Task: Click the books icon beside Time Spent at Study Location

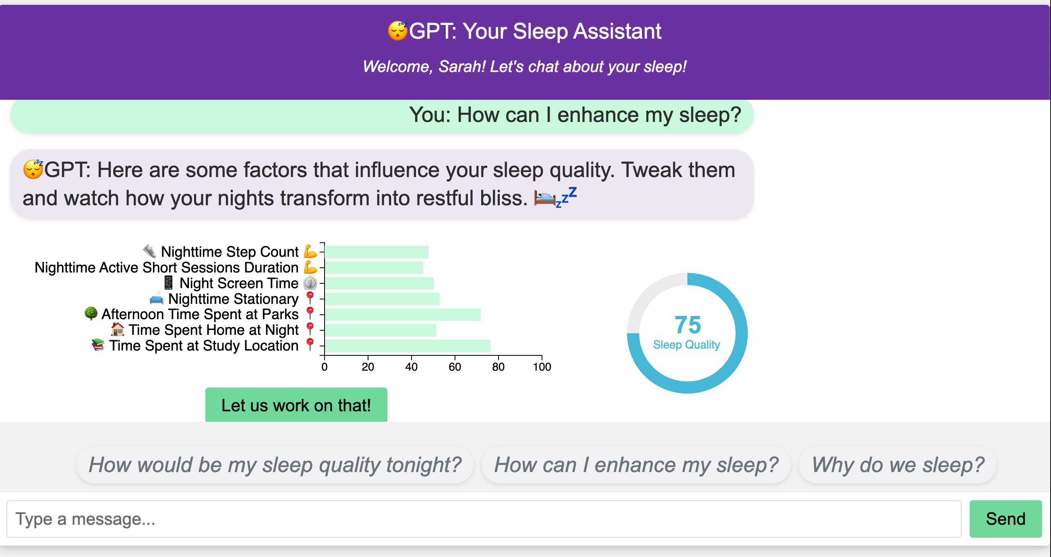Action: pos(98,345)
